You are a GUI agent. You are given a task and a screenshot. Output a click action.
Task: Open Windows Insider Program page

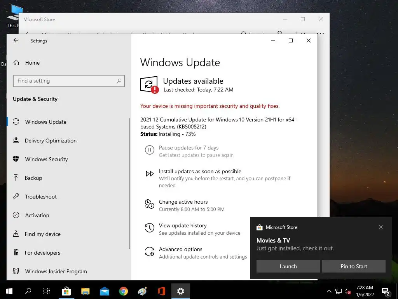[x=56, y=271]
